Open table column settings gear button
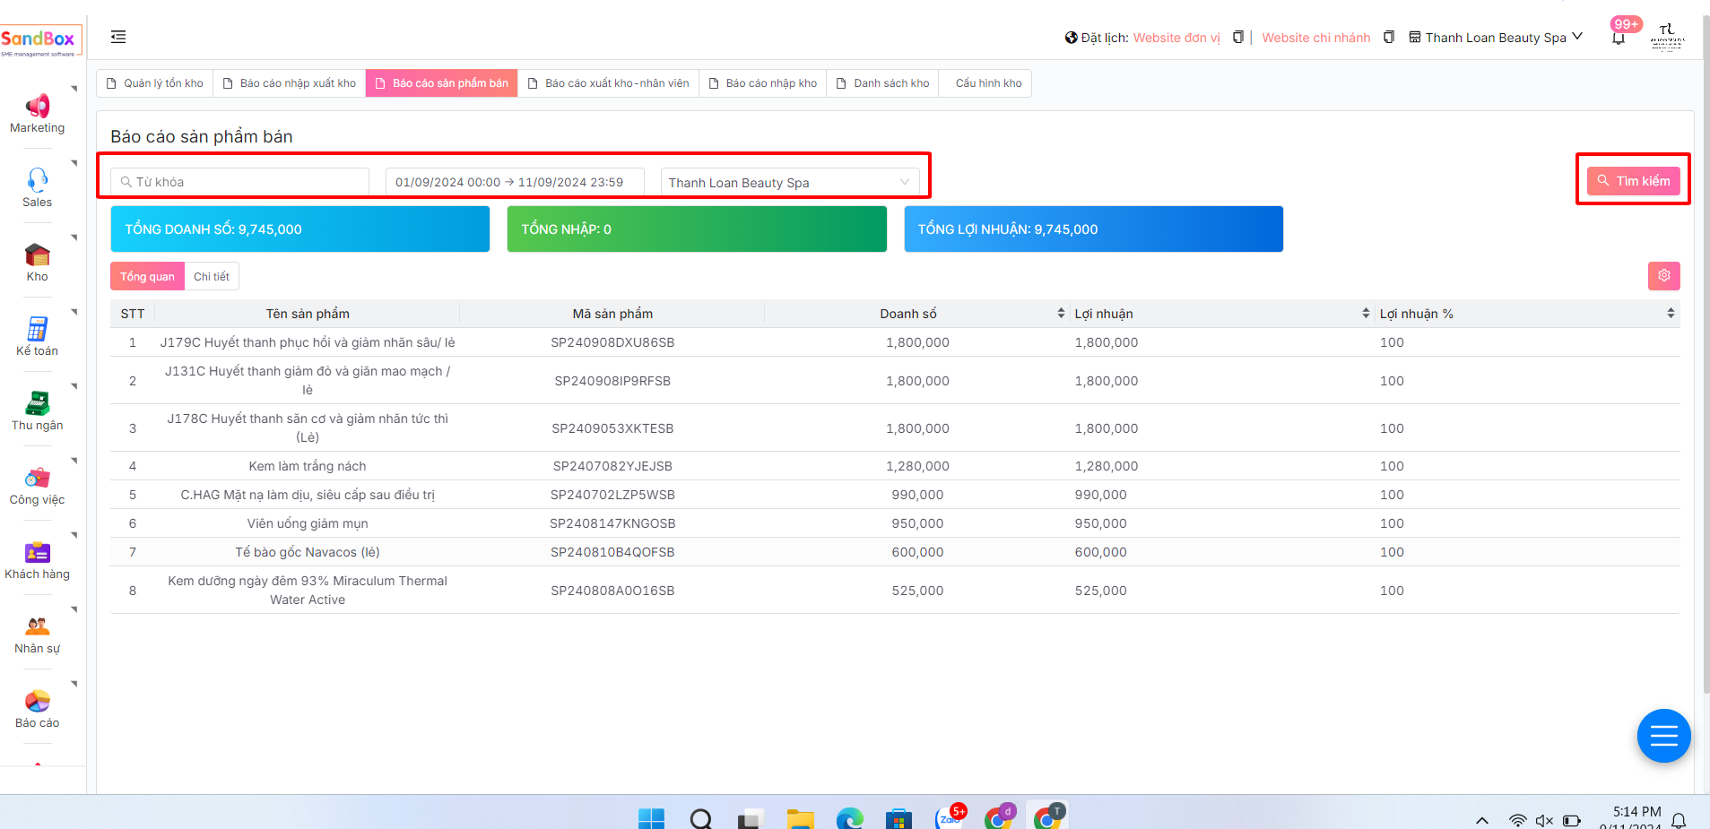 [x=1663, y=276]
